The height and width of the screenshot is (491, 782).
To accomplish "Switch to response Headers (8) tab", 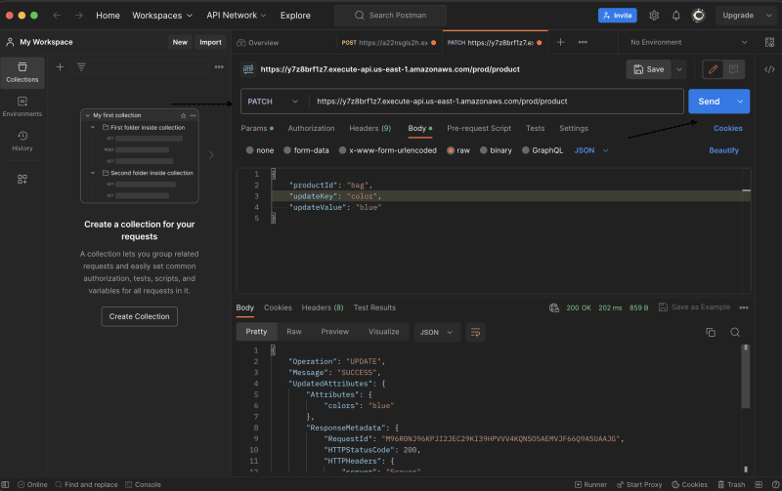I will pyautogui.click(x=323, y=307).
